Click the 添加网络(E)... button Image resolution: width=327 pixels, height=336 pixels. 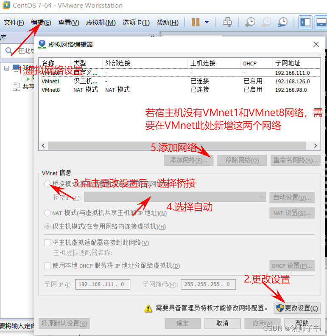[189, 160]
